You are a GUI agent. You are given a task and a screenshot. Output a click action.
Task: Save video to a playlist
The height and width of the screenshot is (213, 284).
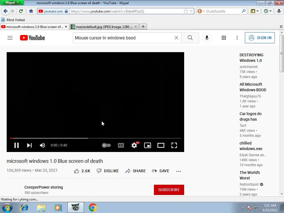point(161,171)
